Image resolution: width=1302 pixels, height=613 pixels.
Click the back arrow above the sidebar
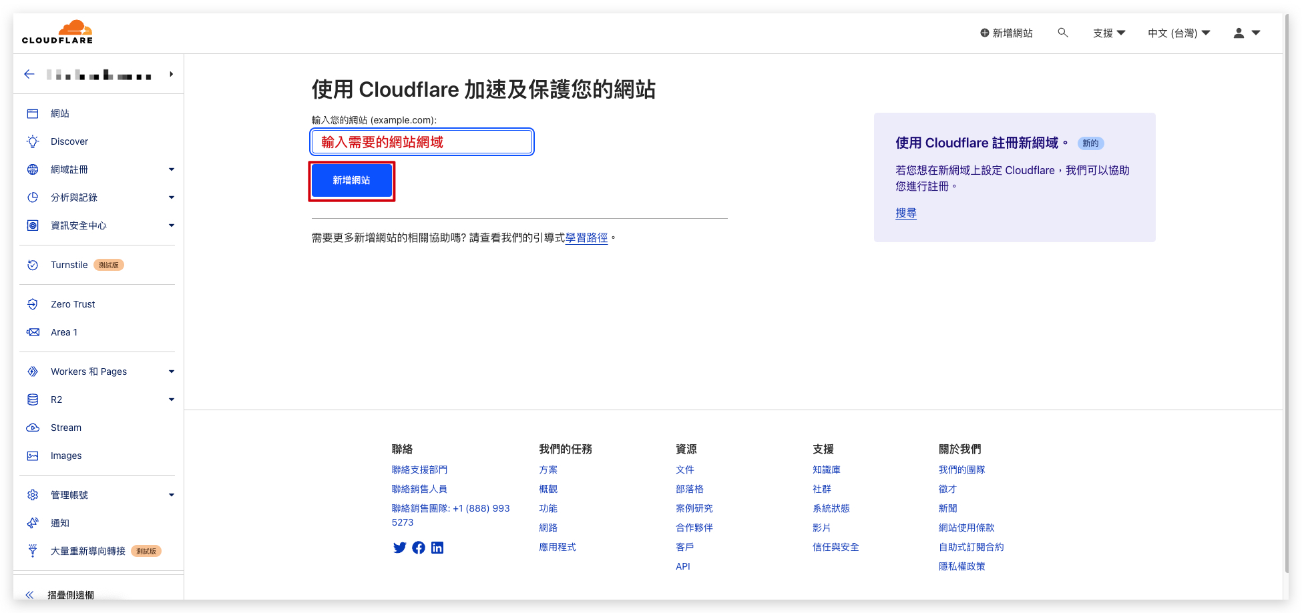[29, 74]
